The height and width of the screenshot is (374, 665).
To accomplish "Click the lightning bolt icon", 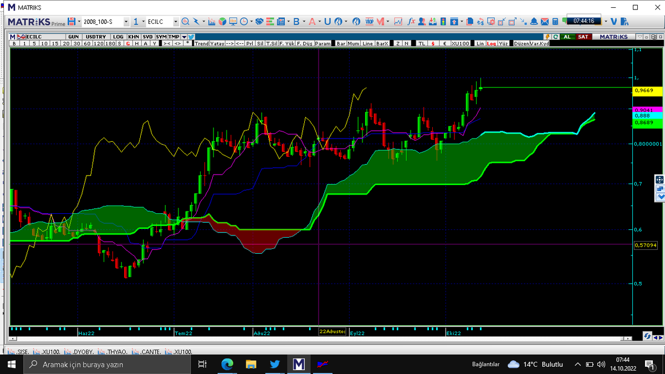I will 547,37.
